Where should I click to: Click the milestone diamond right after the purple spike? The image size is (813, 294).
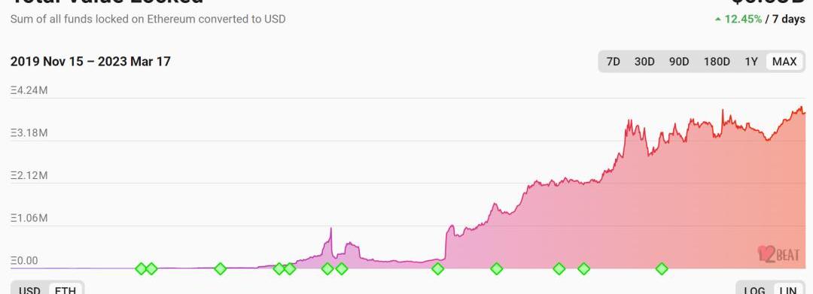click(341, 268)
